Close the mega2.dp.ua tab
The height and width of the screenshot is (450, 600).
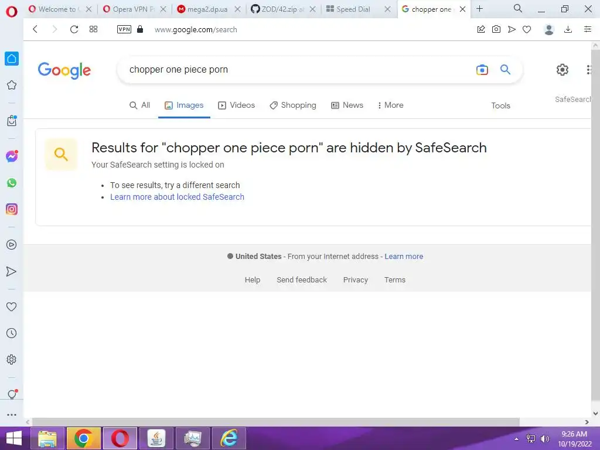(x=238, y=9)
